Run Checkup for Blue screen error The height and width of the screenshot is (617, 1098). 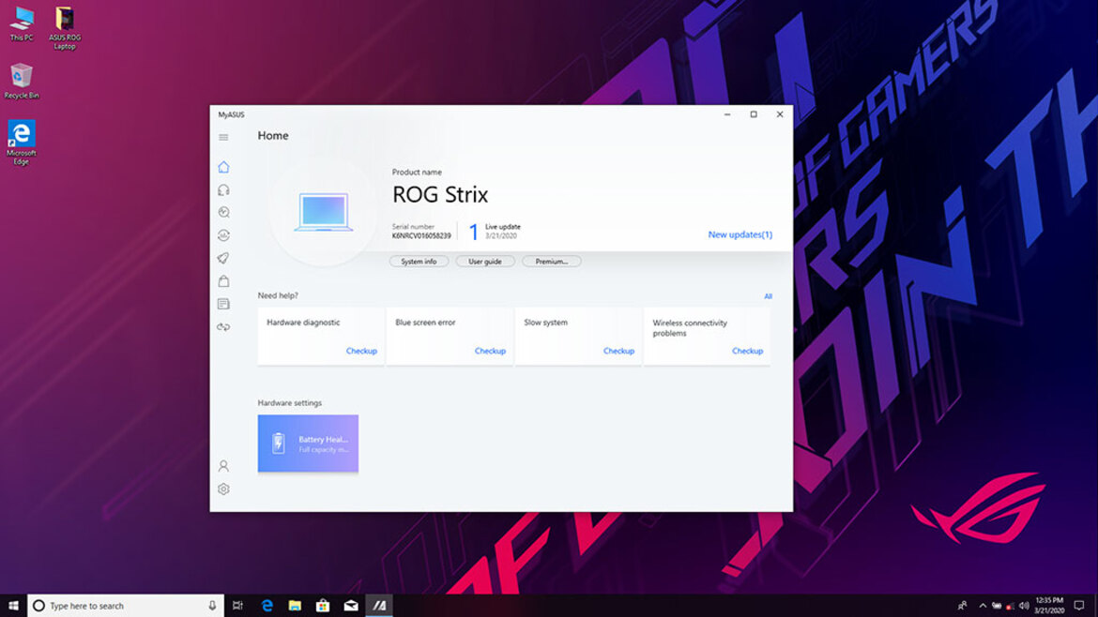point(490,352)
